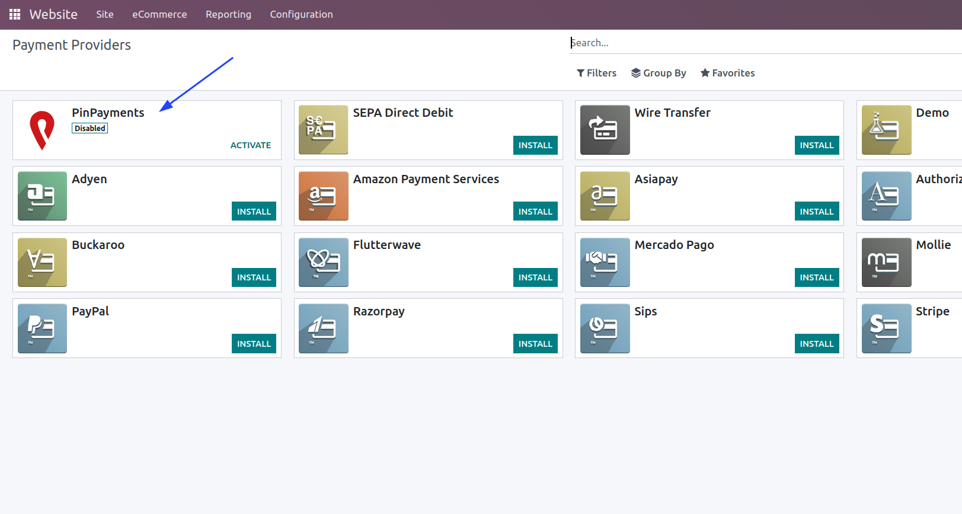The width and height of the screenshot is (962, 514).
Task: Install the Adyen provider
Action: coord(254,212)
